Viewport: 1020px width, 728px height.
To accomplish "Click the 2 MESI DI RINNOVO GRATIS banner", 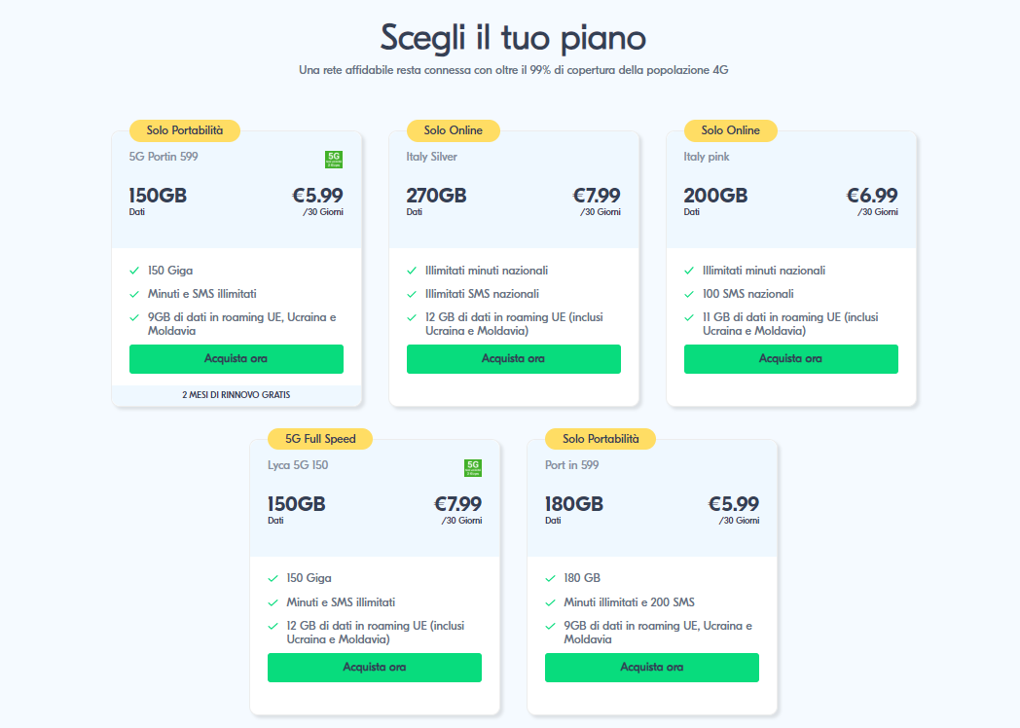I will tap(237, 395).
